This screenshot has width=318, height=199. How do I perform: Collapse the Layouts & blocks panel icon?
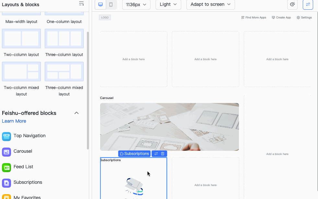point(81,4)
